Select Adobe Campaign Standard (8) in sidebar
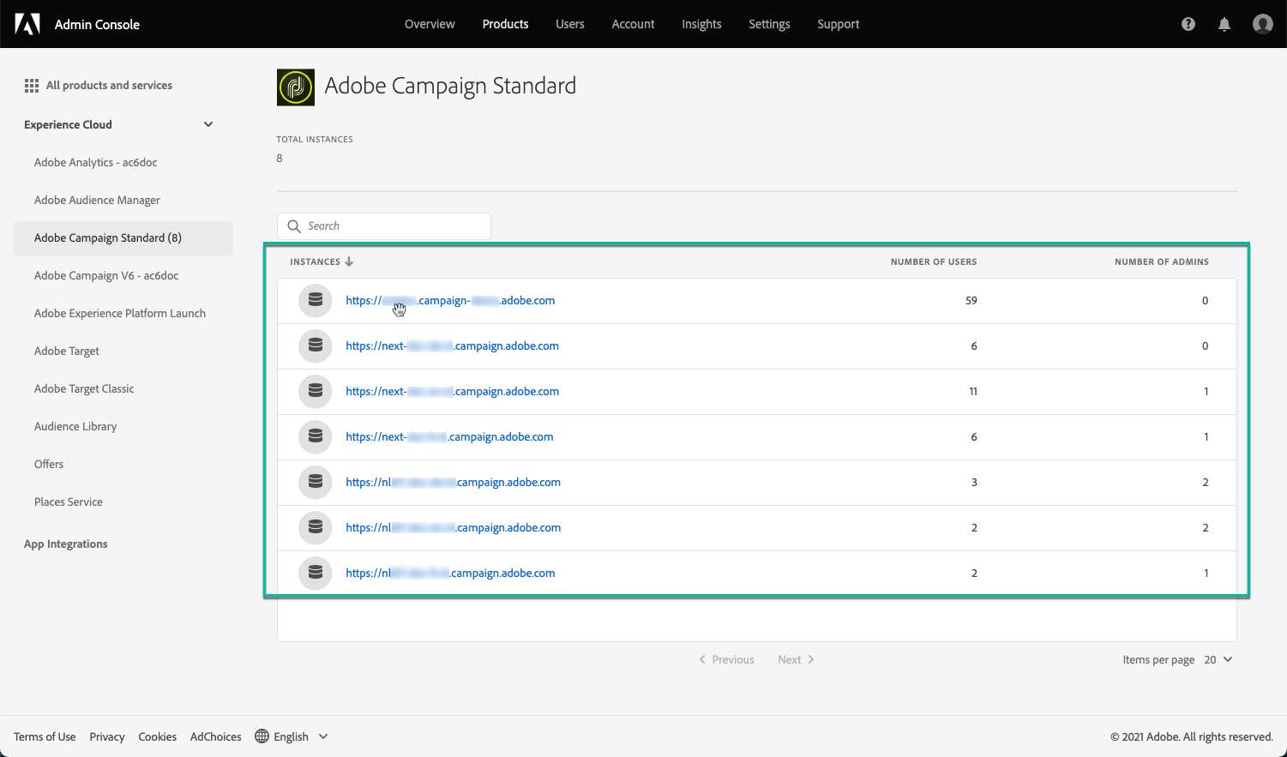 pyautogui.click(x=123, y=238)
